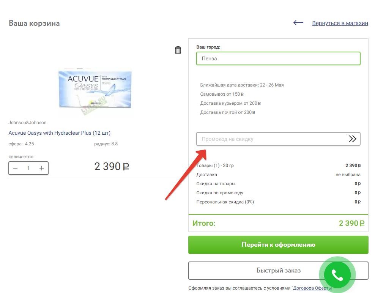Screen dimensions: 375x293
Task: Click the city field containing Пенза
Action: [278, 58]
